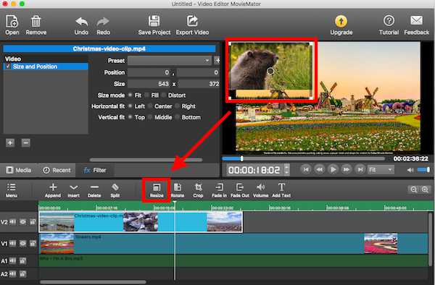Zoom out the timeline
435x285 pixels.
pos(413,190)
